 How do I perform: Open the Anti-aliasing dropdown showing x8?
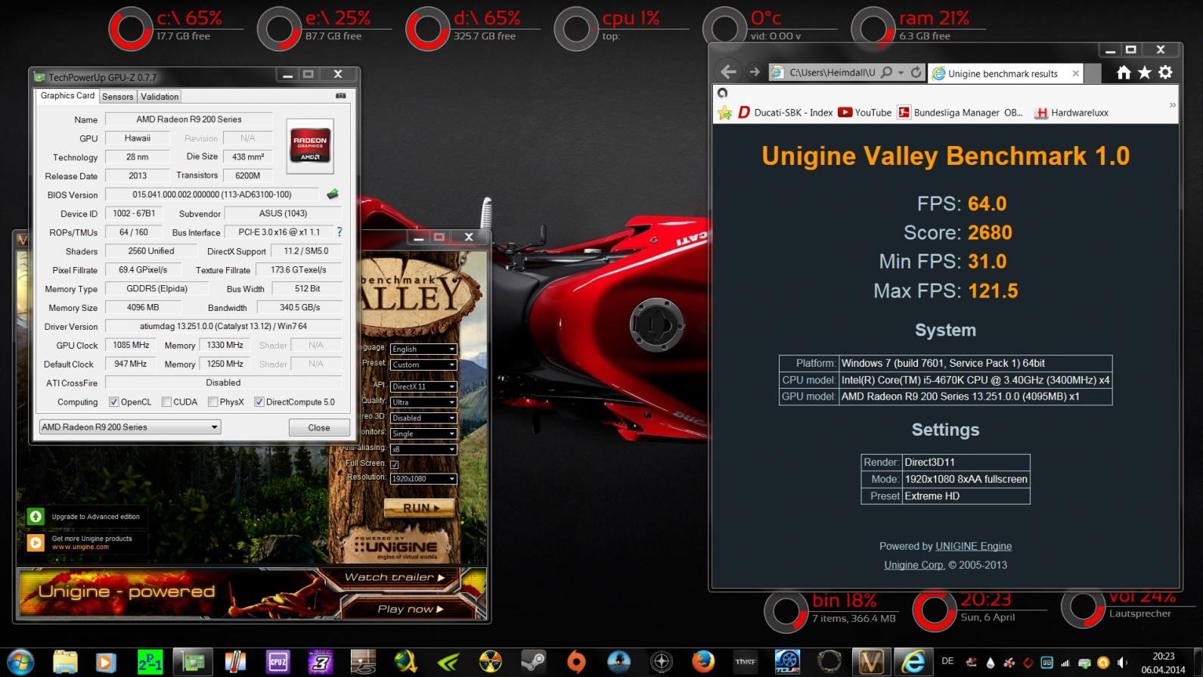point(423,449)
